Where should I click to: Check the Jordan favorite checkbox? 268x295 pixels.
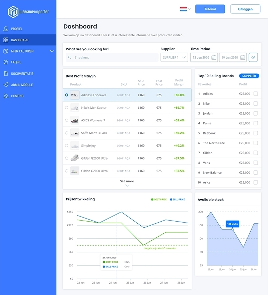point(256,113)
